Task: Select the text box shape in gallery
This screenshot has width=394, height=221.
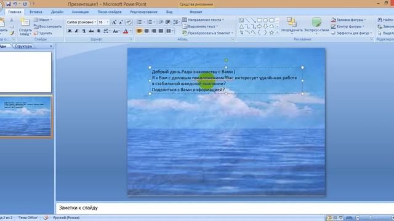Action: pyautogui.click(x=241, y=20)
